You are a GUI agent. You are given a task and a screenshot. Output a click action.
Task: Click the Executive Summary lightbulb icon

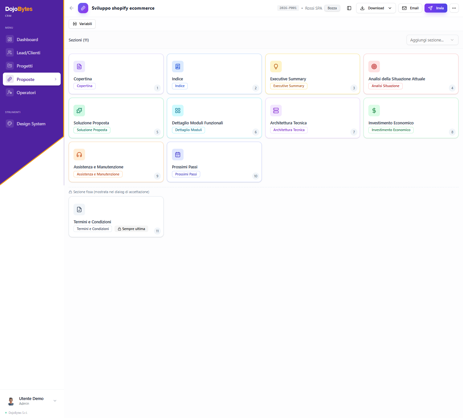276,67
